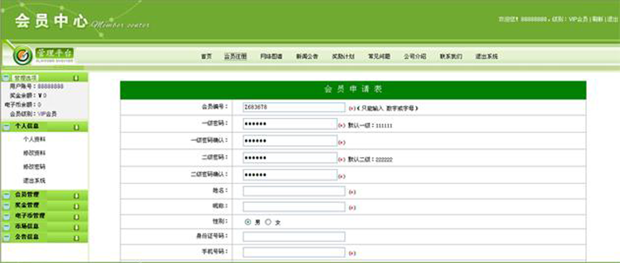Expand 会员管理 section using its arrow
The height and width of the screenshot is (263, 620).
pos(76,195)
